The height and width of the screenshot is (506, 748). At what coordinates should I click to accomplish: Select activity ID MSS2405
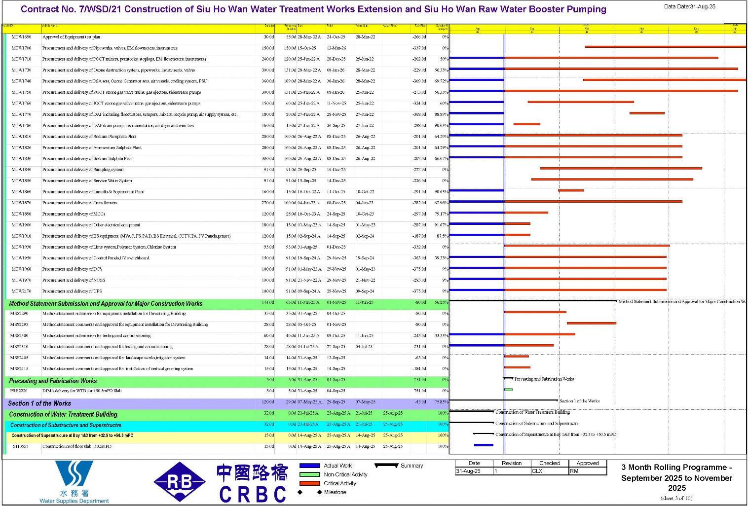point(19,358)
